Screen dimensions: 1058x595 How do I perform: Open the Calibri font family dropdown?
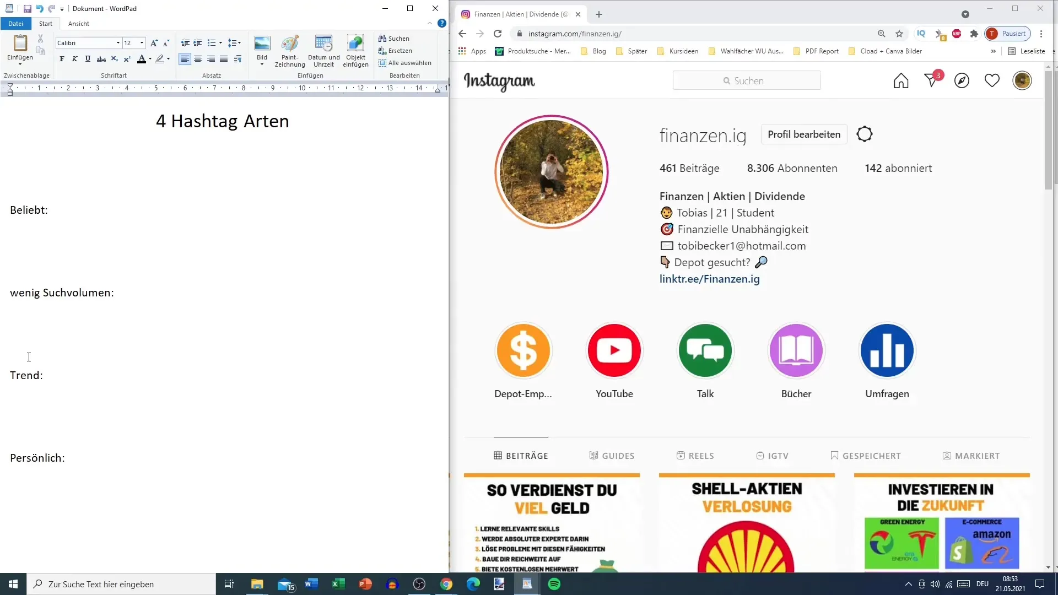[118, 43]
